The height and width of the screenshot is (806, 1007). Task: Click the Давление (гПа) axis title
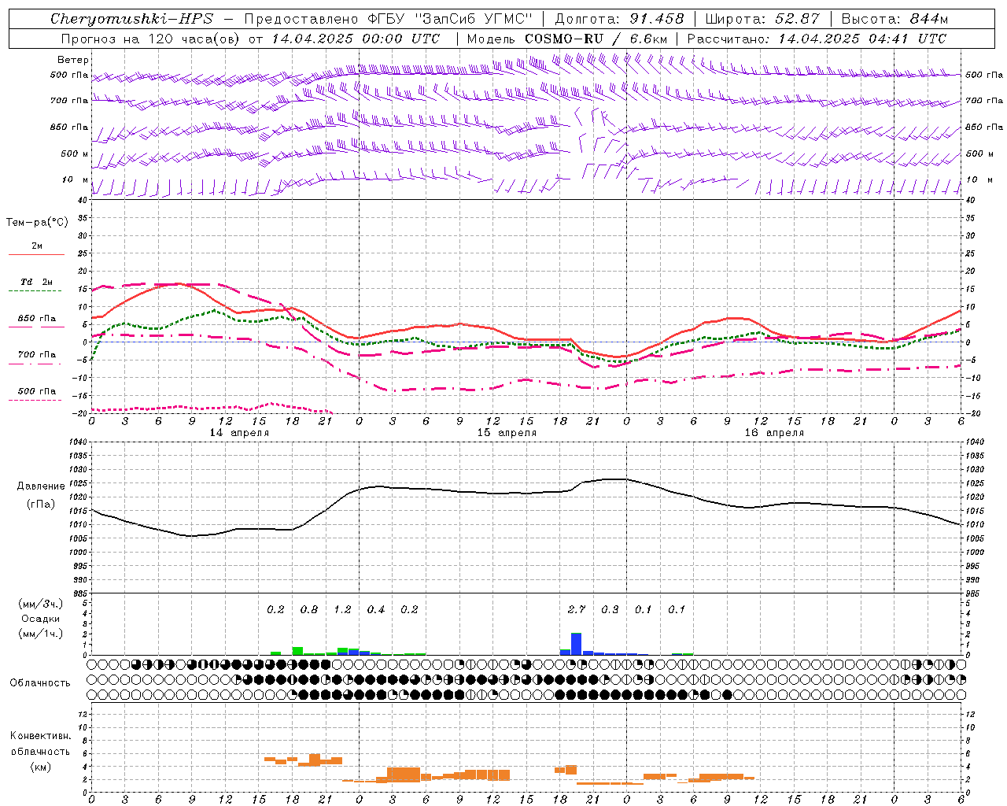pos(40,495)
